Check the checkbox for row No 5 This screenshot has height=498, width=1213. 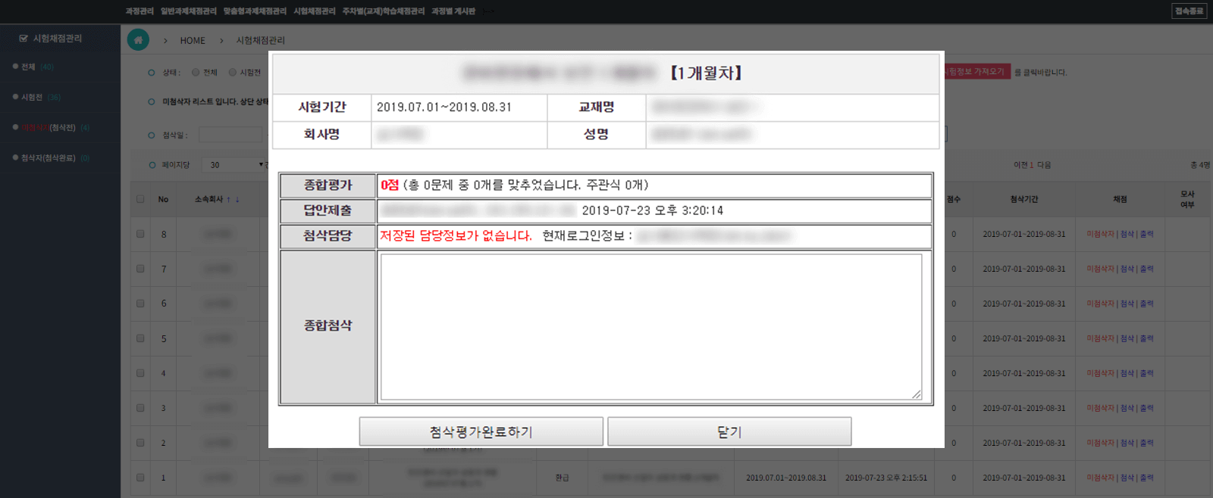tap(140, 338)
